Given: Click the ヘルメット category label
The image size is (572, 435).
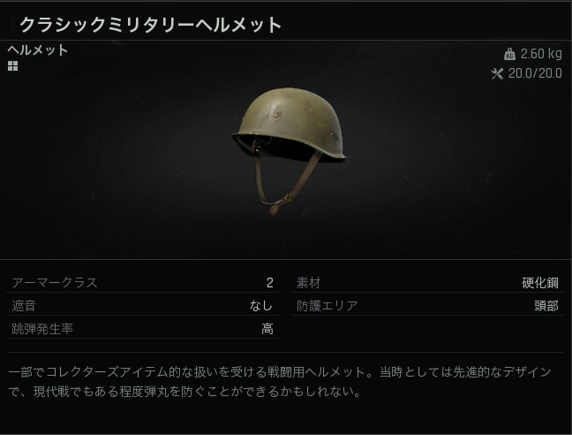Looking at the screenshot, I should 38,50.
